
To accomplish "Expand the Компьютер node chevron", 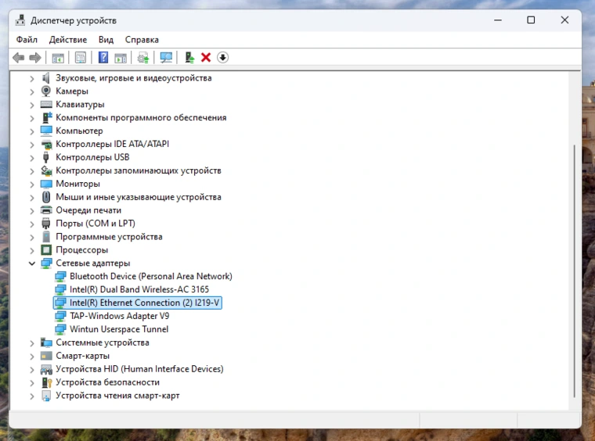I will coord(32,131).
